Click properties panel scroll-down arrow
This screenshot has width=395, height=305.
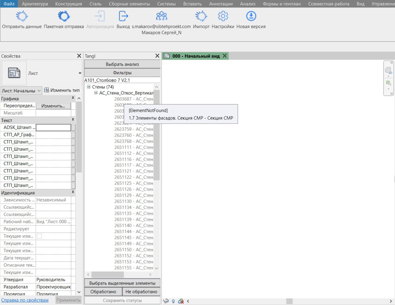tap(79, 292)
